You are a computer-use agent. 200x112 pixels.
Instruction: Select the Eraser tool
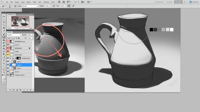(4, 46)
